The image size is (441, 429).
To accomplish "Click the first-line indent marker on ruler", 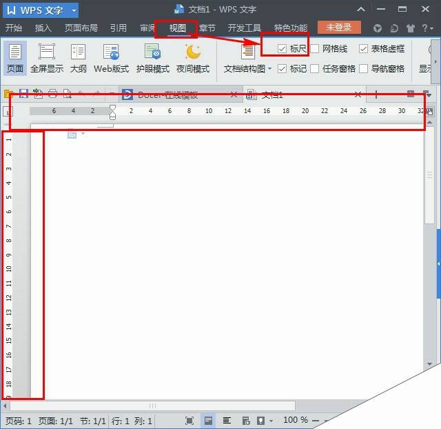I will (112, 108).
